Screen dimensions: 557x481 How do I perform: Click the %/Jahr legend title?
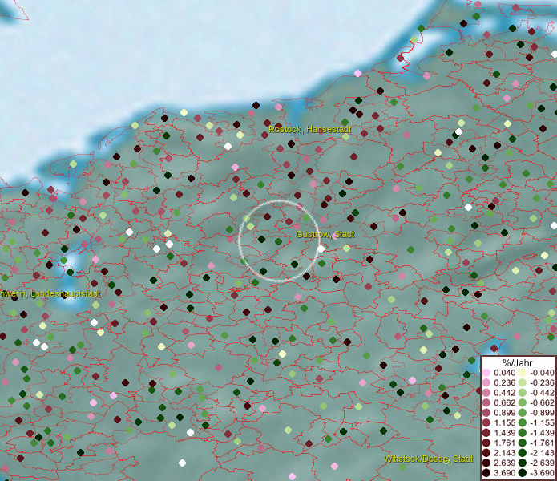pyautogui.click(x=518, y=363)
